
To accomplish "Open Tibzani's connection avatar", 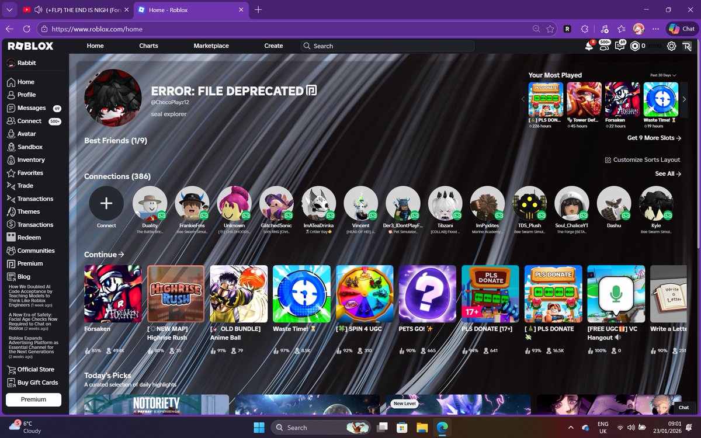I will point(446,203).
